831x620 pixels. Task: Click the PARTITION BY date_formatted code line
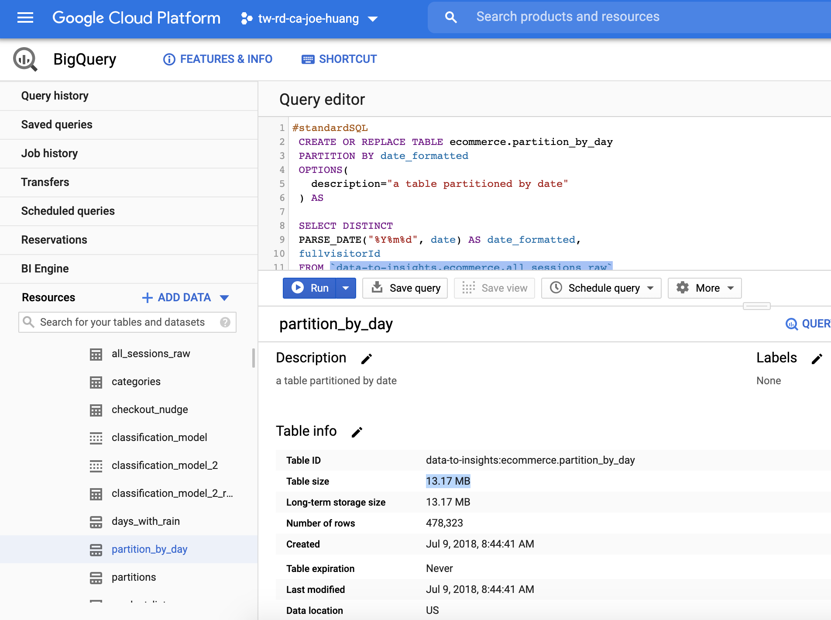(x=383, y=156)
